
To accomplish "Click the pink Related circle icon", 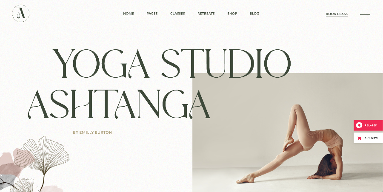I will 359,125.
